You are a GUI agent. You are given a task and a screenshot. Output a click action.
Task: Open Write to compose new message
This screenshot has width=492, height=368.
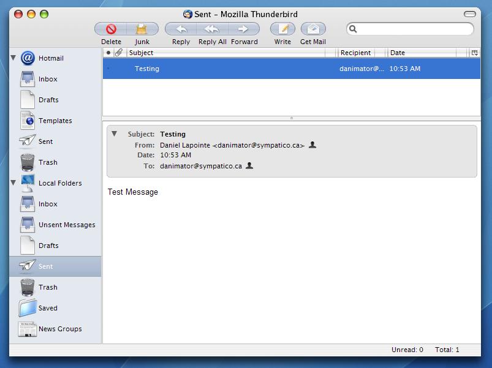(x=282, y=29)
